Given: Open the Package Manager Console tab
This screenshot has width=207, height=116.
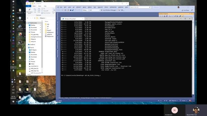Looking at the screenshot, I should coord(87,98).
